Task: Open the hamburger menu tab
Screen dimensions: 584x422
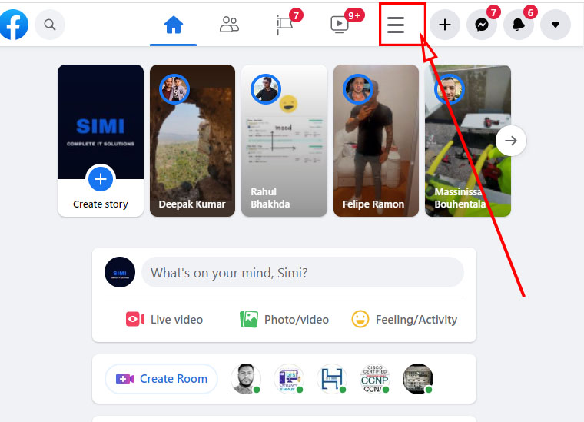Action: point(396,25)
